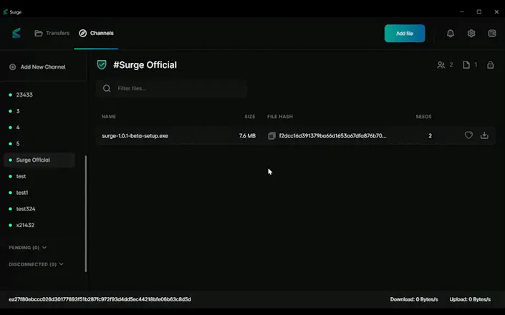Click the Add file button
The image size is (505, 315).
click(405, 34)
